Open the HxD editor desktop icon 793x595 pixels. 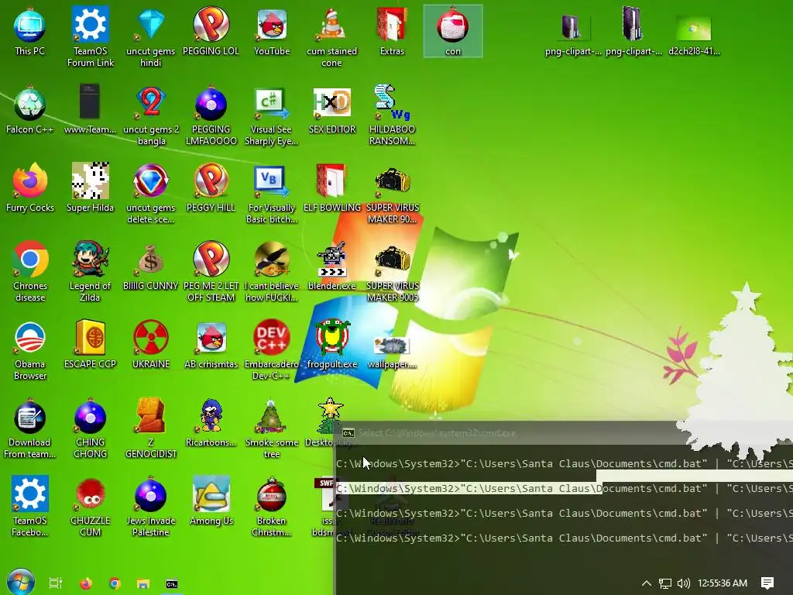331,104
